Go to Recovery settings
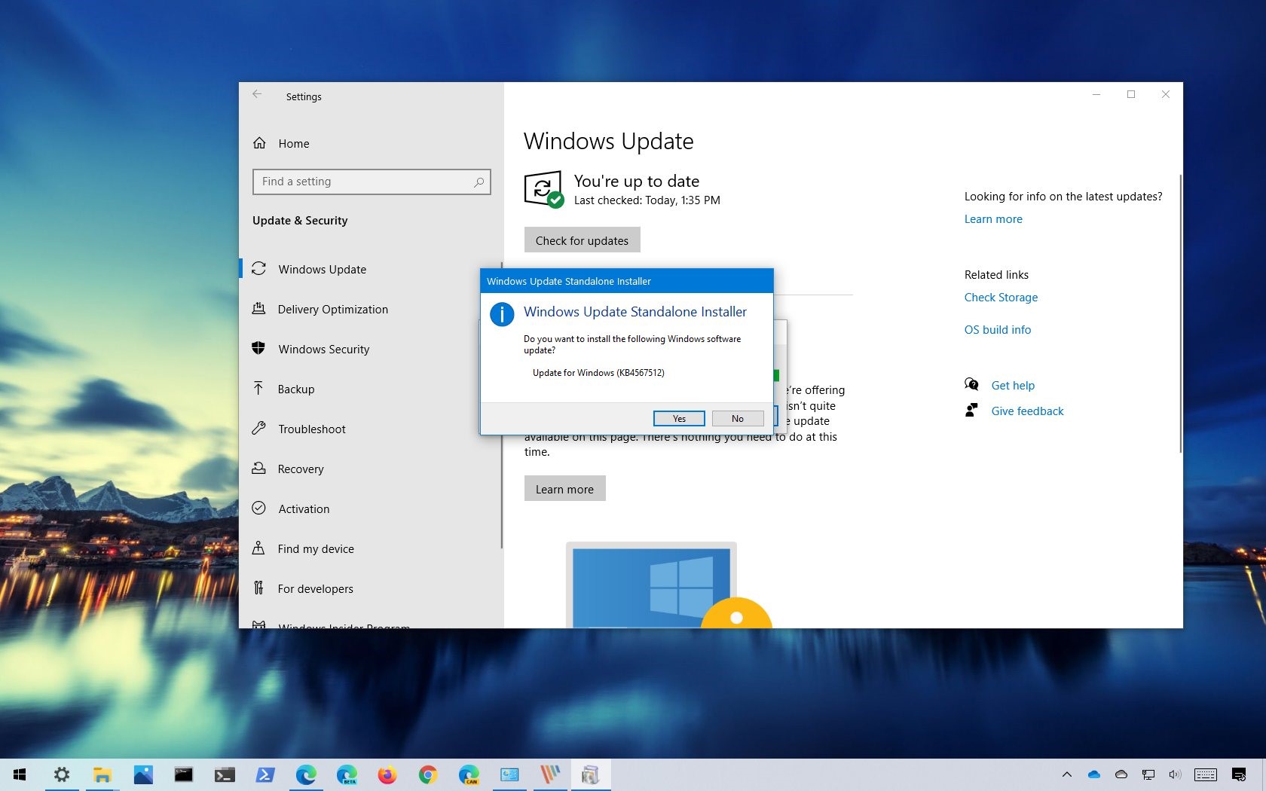This screenshot has width=1266, height=791. (x=300, y=469)
